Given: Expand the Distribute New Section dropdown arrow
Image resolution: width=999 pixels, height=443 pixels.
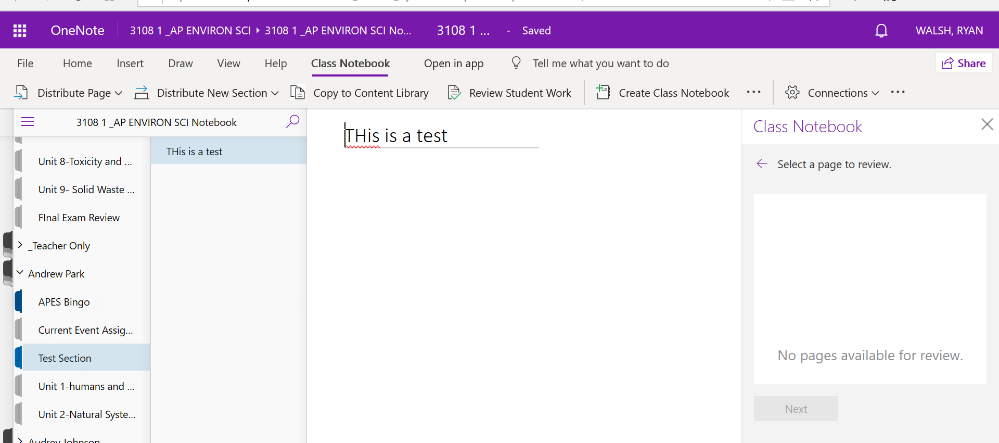Looking at the screenshot, I should click(275, 93).
